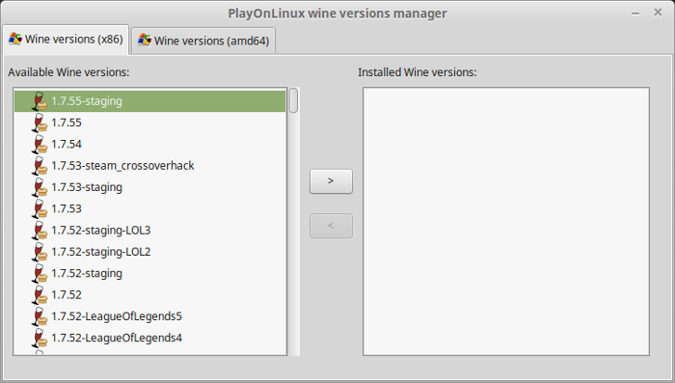Choose the plain 1.7.53 version
675x383 pixels.
click(x=149, y=209)
